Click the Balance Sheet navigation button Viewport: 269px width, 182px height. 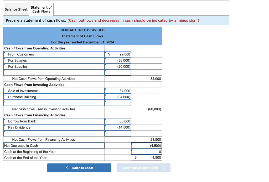79,168
